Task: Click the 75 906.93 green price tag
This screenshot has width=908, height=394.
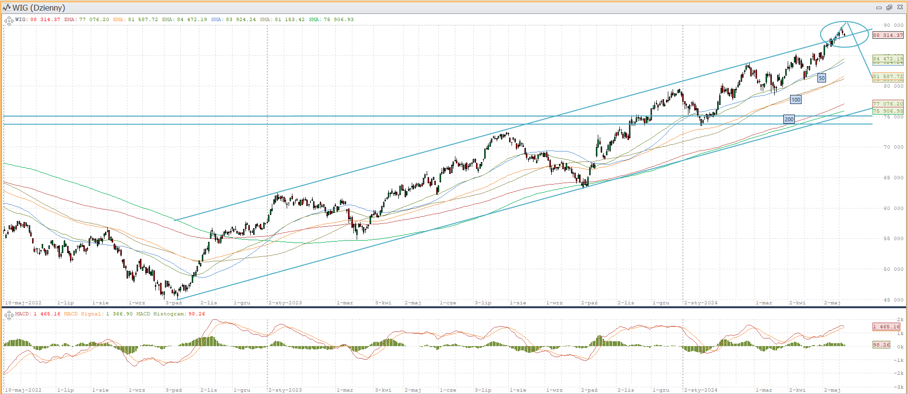Action: point(888,111)
